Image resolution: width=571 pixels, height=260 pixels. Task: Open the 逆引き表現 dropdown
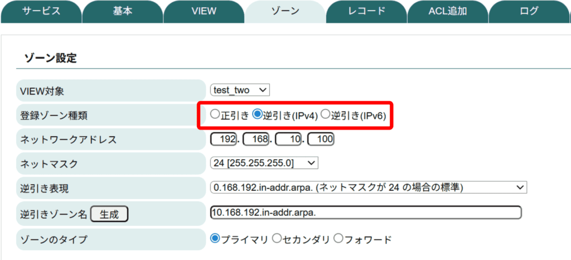tap(368, 187)
